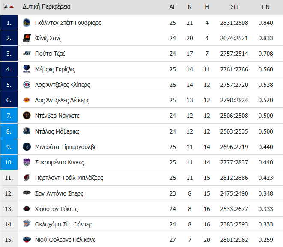The image size is (283, 247).
Task: Click the New Orleans Pelicans logo
Action: point(27,240)
